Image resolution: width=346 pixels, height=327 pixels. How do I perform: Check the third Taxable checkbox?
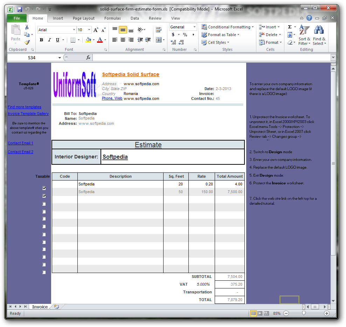point(44,204)
